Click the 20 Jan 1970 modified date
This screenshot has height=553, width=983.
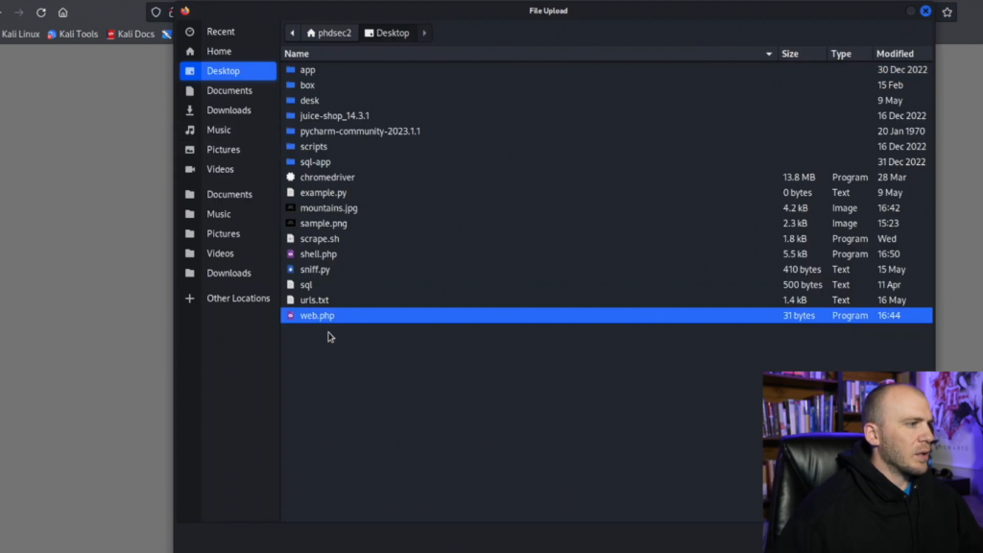(x=900, y=131)
